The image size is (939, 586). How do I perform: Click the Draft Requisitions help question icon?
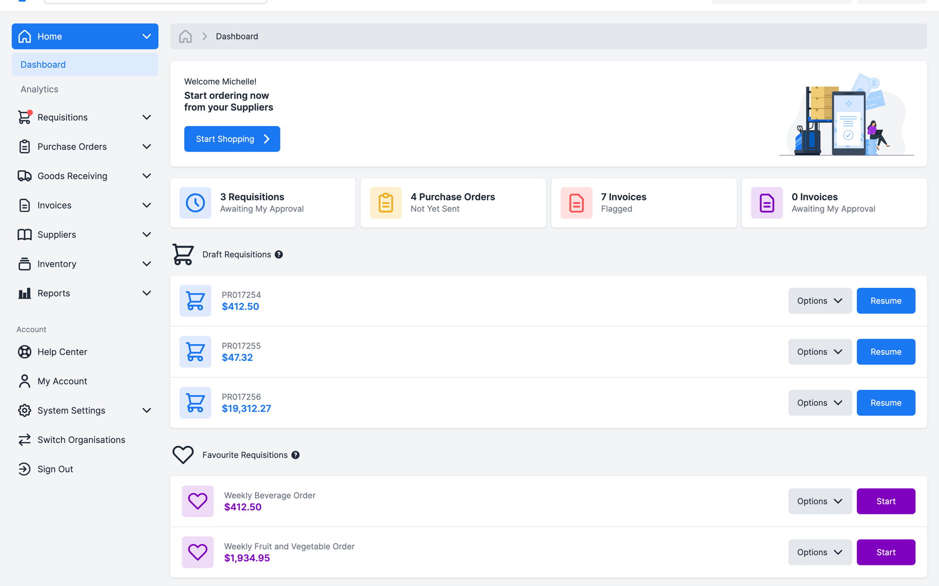(x=279, y=255)
